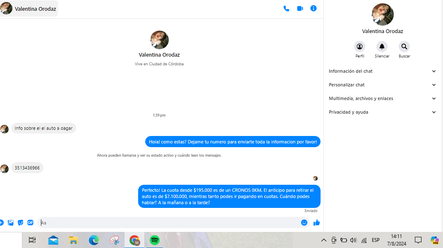Image resolution: width=443 pixels, height=248 pixels.
Task: Switch to Google Chrome on taskbar
Action: pos(134,240)
